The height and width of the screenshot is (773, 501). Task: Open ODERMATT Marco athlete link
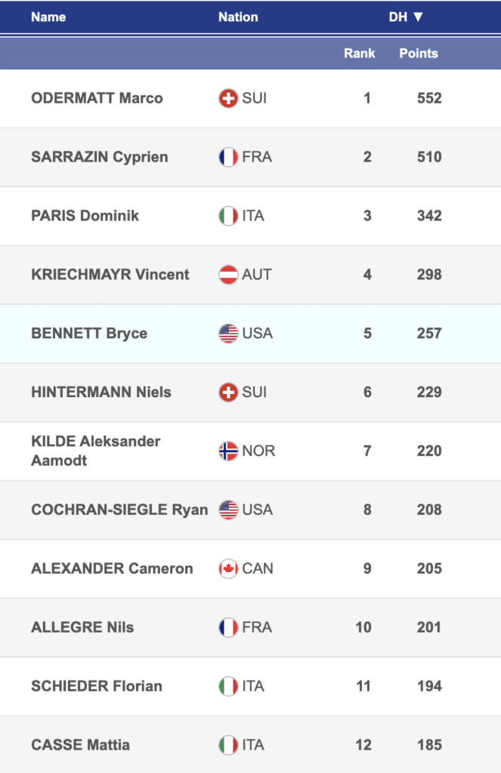click(97, 98)
